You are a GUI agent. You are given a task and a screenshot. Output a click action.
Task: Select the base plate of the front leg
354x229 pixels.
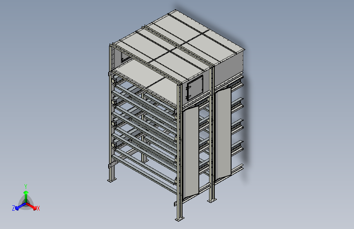click(180, 219)
